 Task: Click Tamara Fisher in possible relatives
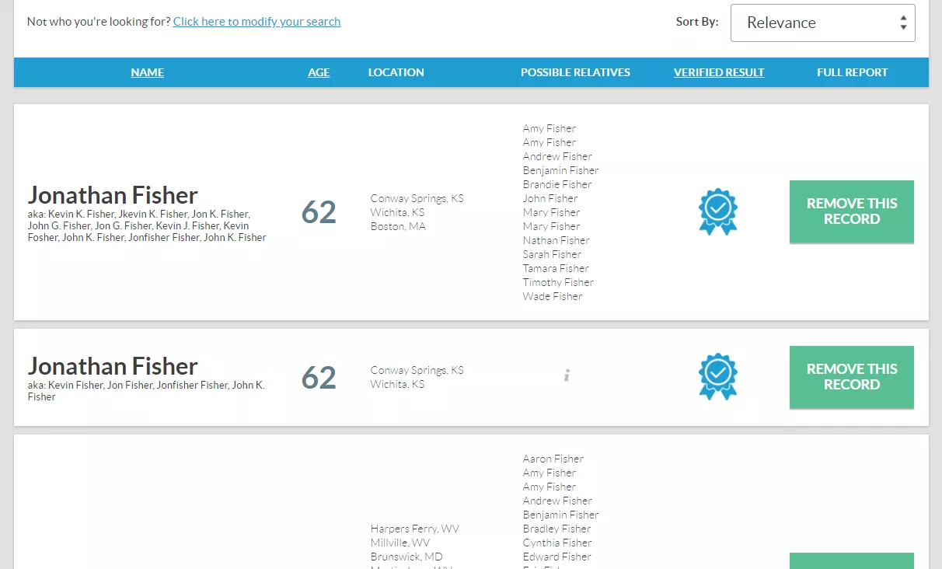click(x=556, y=268)
